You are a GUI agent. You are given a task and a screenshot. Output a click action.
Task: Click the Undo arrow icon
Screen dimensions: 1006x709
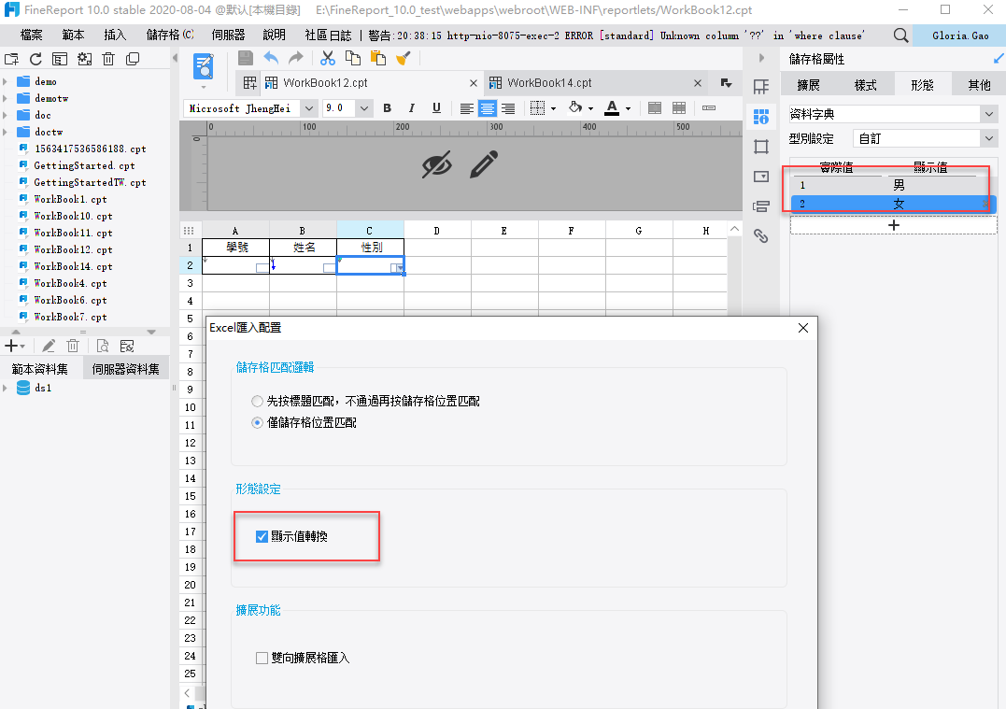coord(271,57)
